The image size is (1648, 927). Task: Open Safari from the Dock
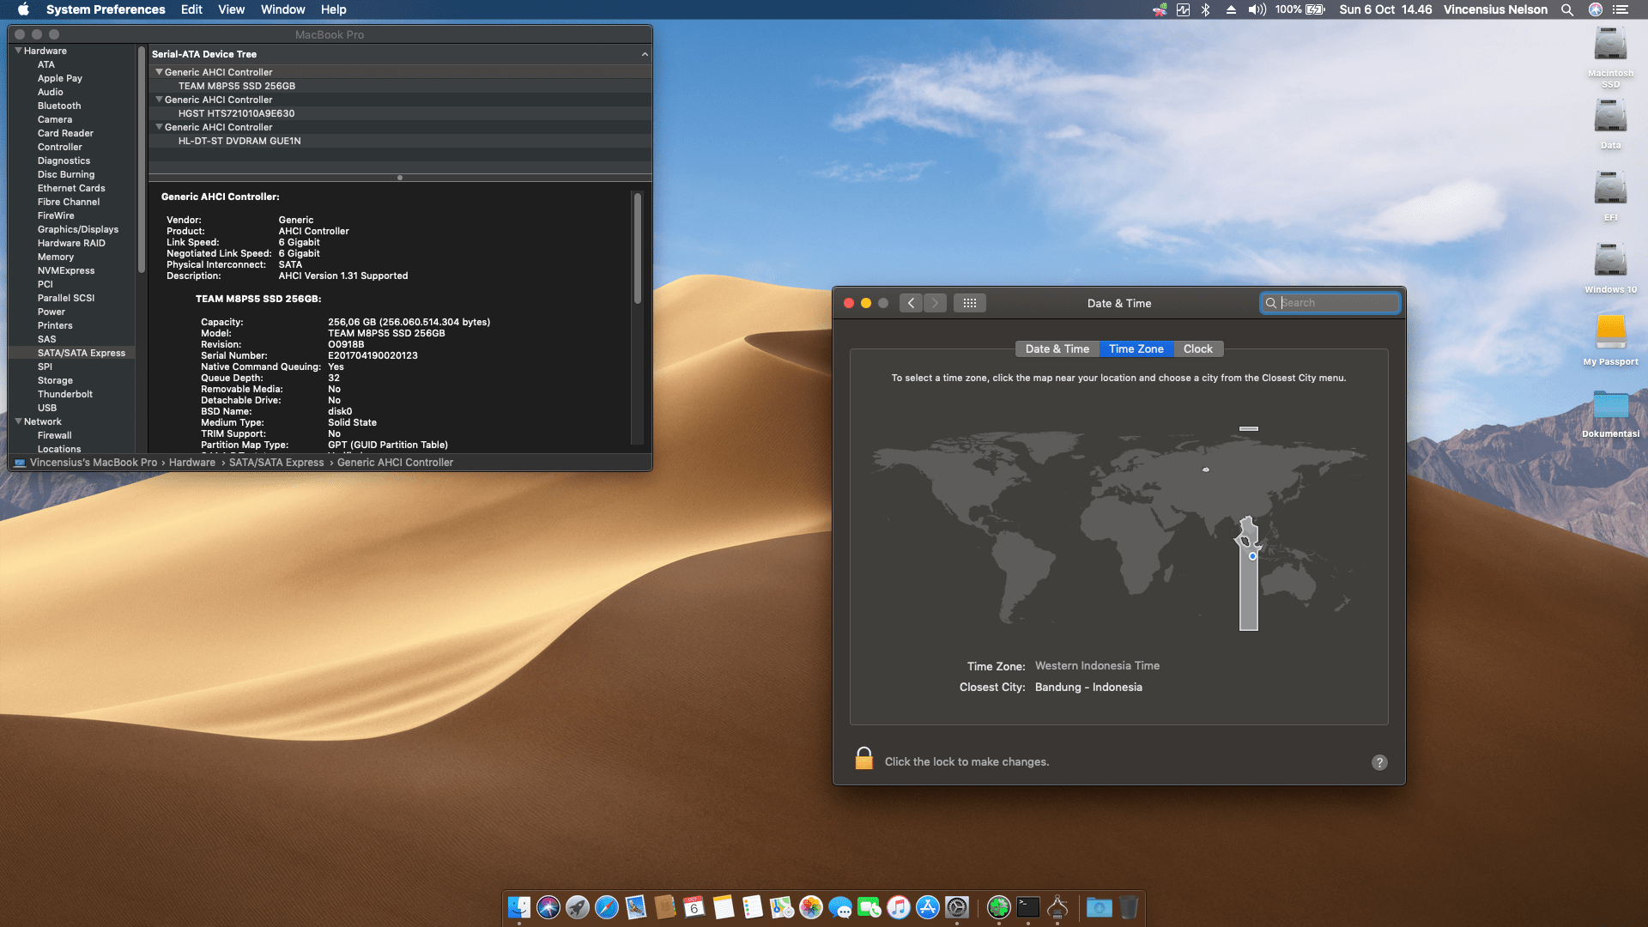(x=607, y=907)
